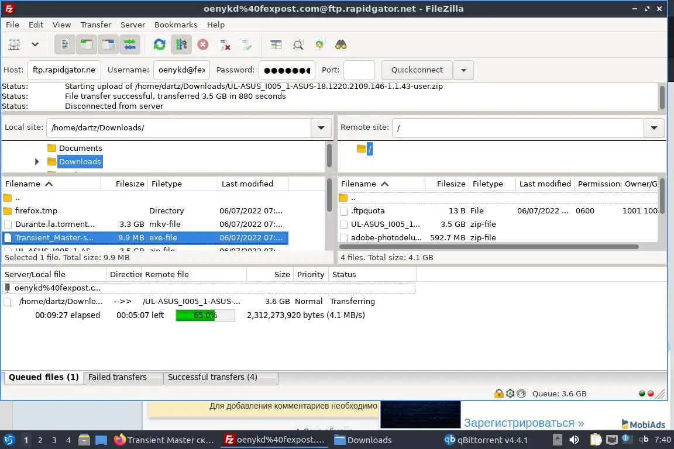Open Site Manager dropdown arrow
This screenshot has width=674, height=449.
[35, 44]
